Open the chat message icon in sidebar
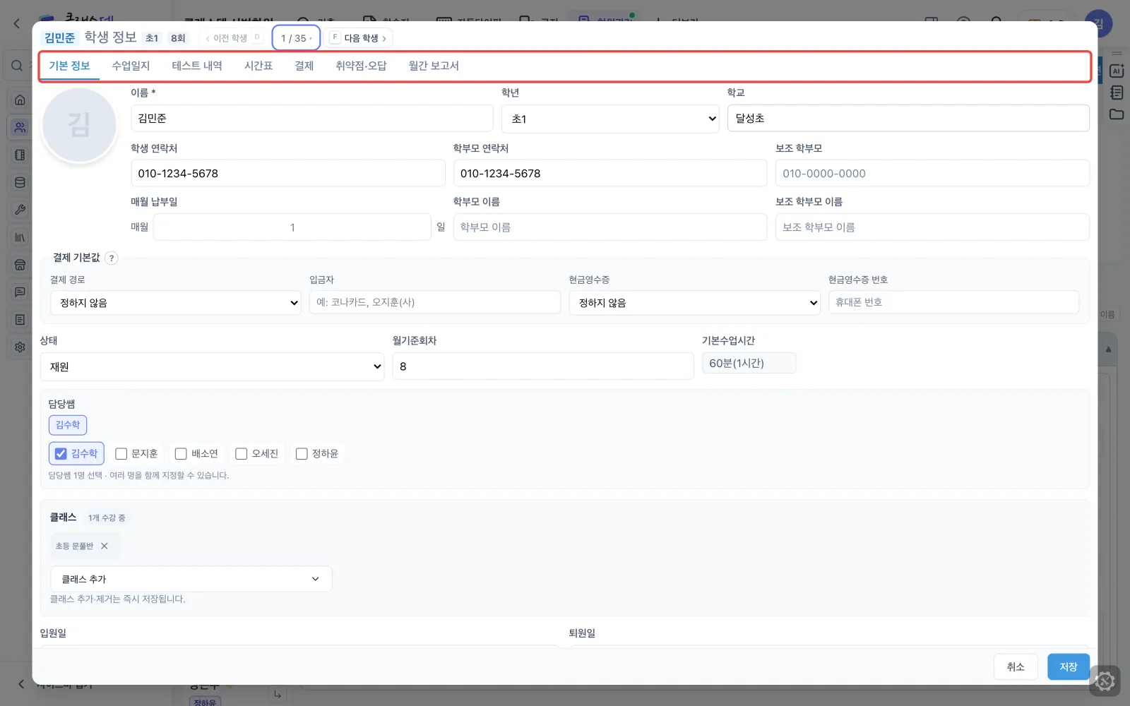 pos(20,292)
